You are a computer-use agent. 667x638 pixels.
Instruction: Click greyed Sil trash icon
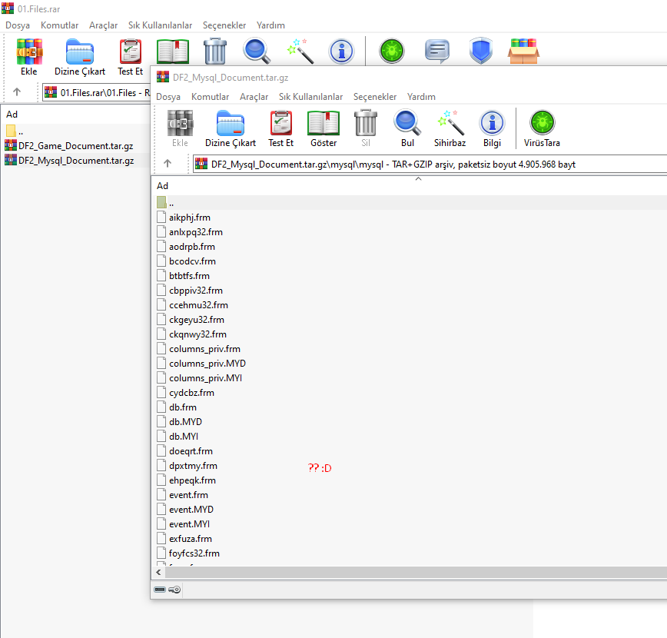(366, 128)
